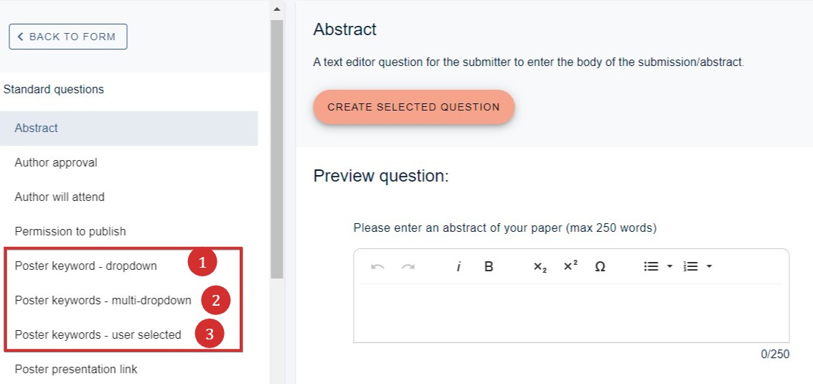
Task: Expand the bulleted list style dropdown arrow
Action: pyautogui.click(x=669, y=267)
